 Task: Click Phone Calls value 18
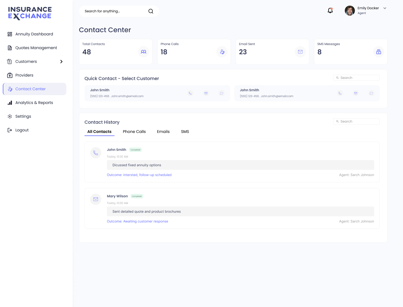click(164, 52)
